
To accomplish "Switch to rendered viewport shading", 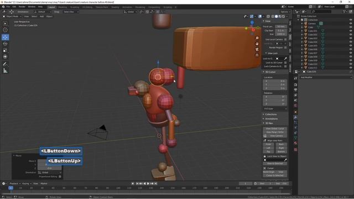I will (x=284, y=17).
